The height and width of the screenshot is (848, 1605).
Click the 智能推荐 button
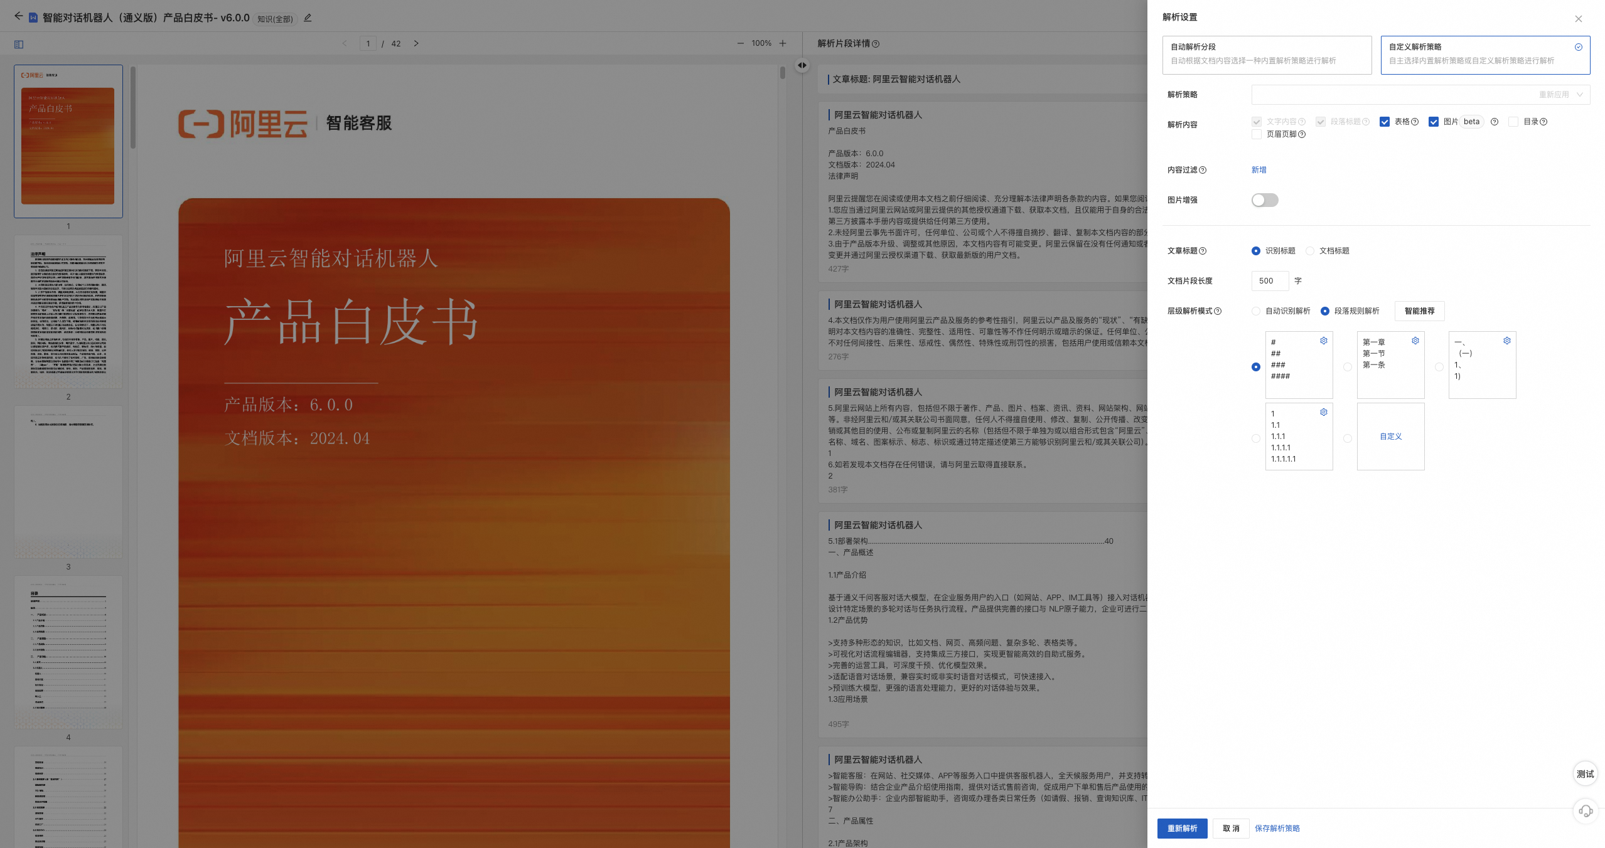pos(1419,311)
